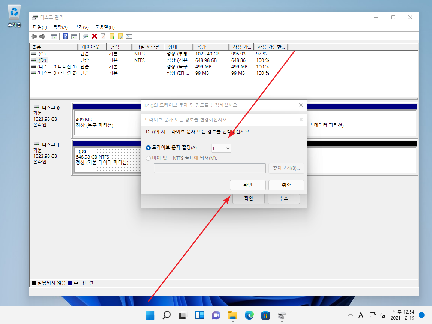Sort by the 상태 column header
This screenshot has width=432, height=324.
click(x=178, y=47)
